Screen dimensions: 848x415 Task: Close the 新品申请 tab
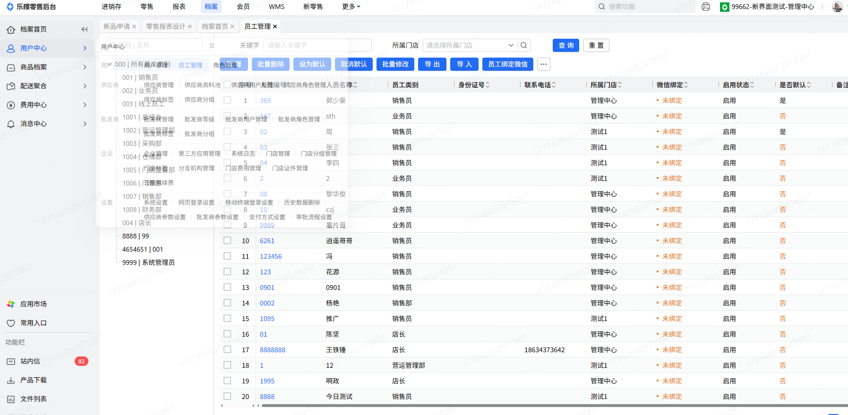pyautogui.click(x=134, y=26)
